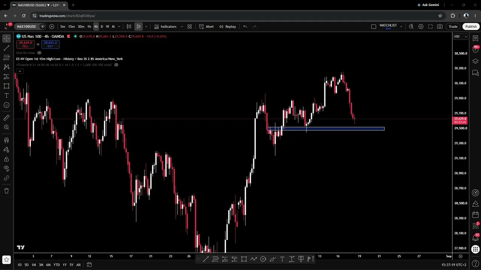Open the Fibonacci and Gann tools
Viewport: 481px width, 270px height.
pos(6,57)
